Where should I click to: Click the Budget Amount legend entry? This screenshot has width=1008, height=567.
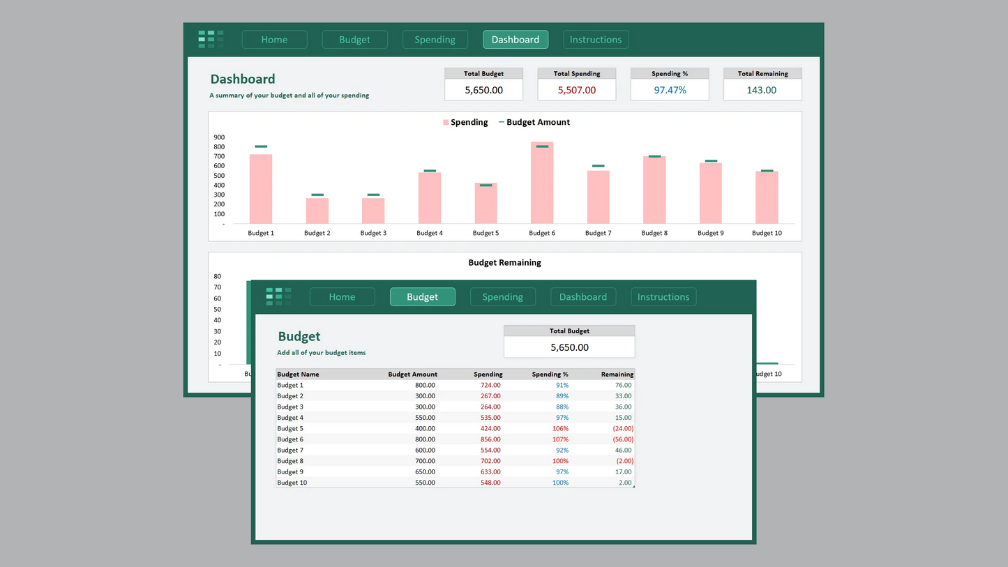coord(534,122)
